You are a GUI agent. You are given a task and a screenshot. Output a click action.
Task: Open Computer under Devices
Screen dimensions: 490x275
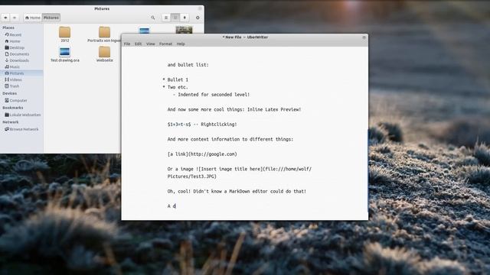[x=16, y=100]
